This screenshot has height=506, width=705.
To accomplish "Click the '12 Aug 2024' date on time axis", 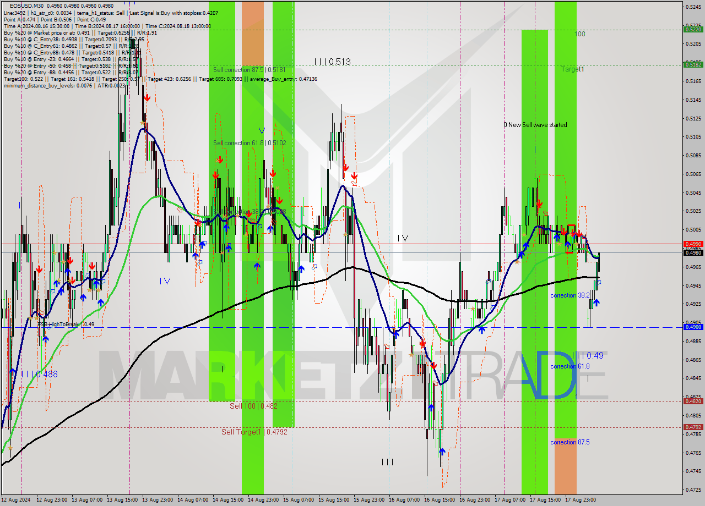I will (x=15, y=500).
